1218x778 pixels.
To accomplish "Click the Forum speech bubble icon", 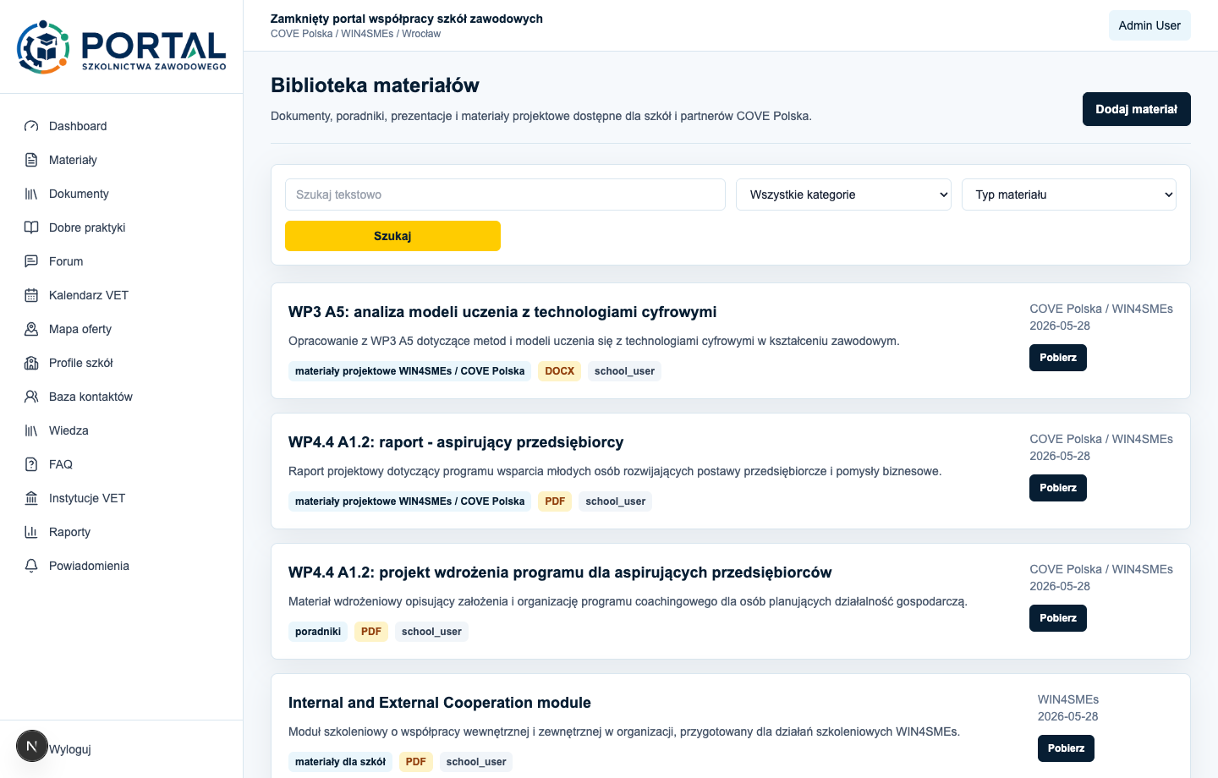I will (x=31, y=261).
